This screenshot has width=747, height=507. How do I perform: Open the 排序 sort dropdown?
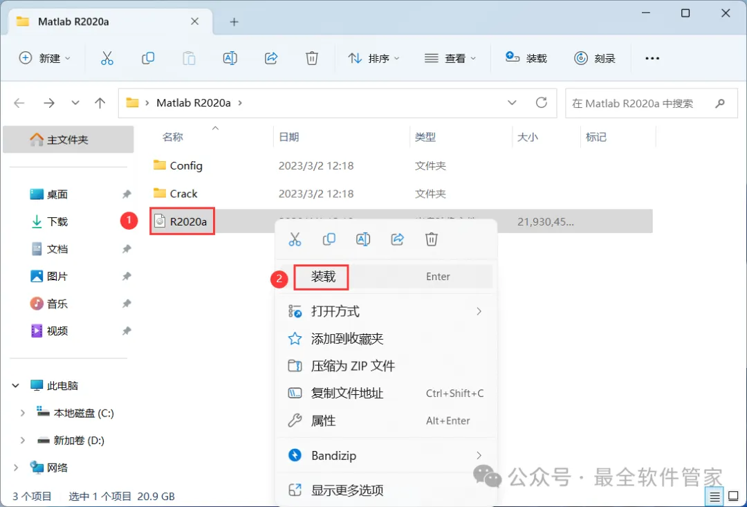click(374, 58)
